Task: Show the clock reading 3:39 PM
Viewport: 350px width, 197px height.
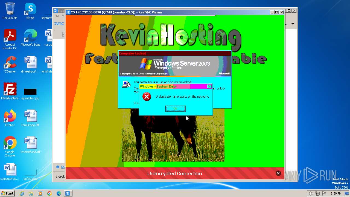Action: pyautogui.click(x=336, y=193)
